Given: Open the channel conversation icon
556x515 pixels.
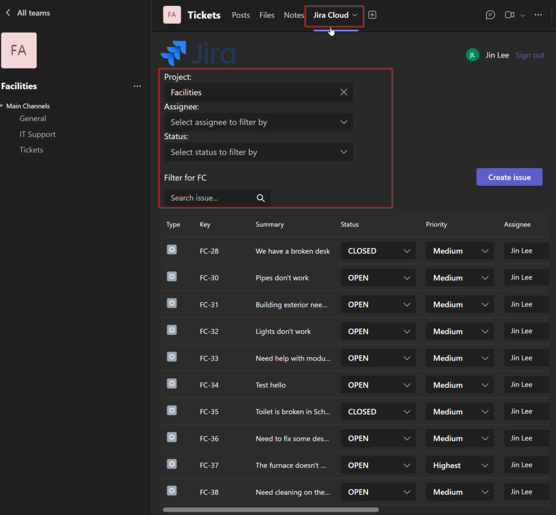Looking at the screenshot, I should tap(490, 15).
